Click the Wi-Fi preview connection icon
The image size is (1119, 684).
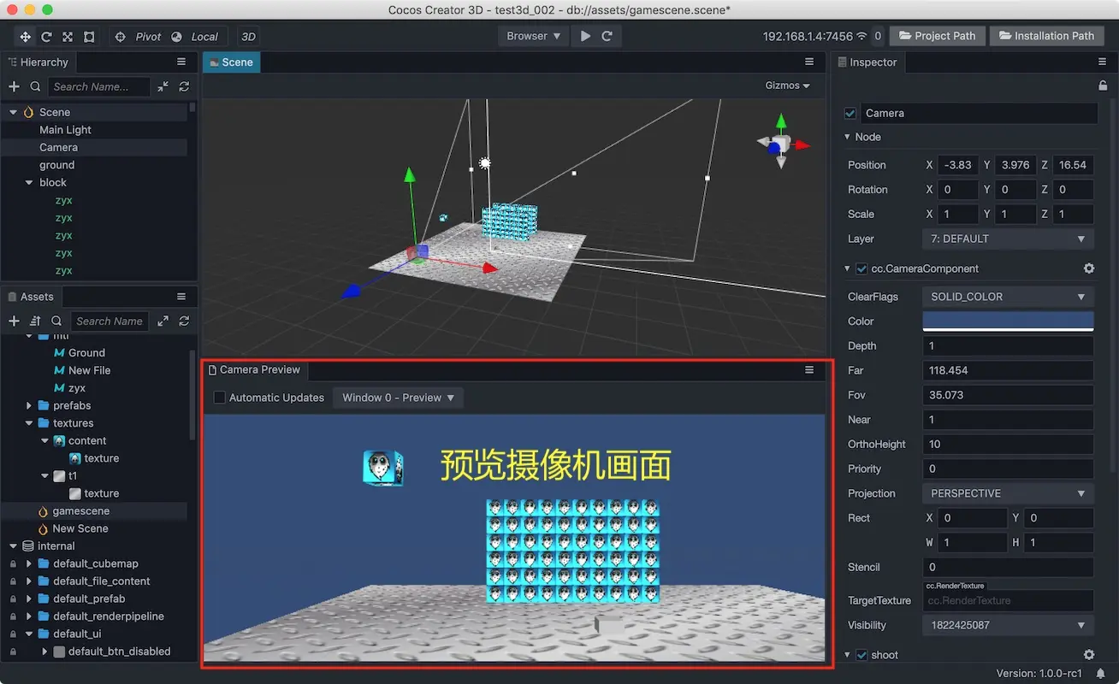pyautogui.click(x=861, y=36)
